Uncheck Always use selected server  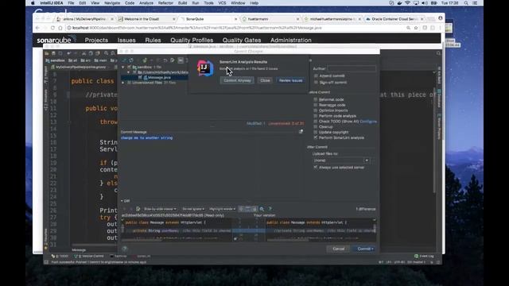(316, 168)
